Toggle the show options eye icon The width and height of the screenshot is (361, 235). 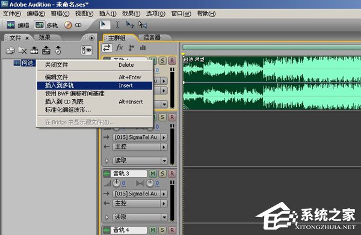coord(87,50)
